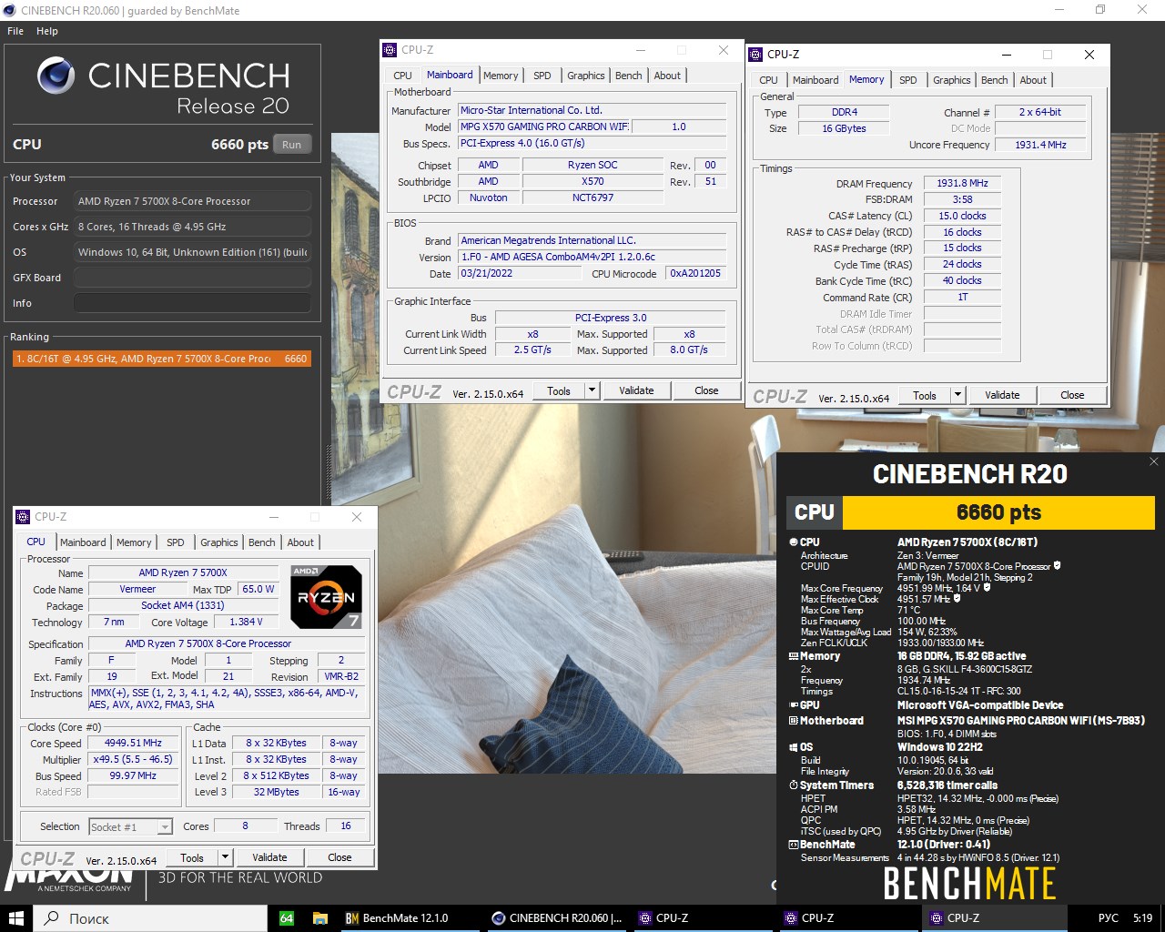Open the Cinebench File menu
Screen dimensions: 1165x932
(15, 31)
